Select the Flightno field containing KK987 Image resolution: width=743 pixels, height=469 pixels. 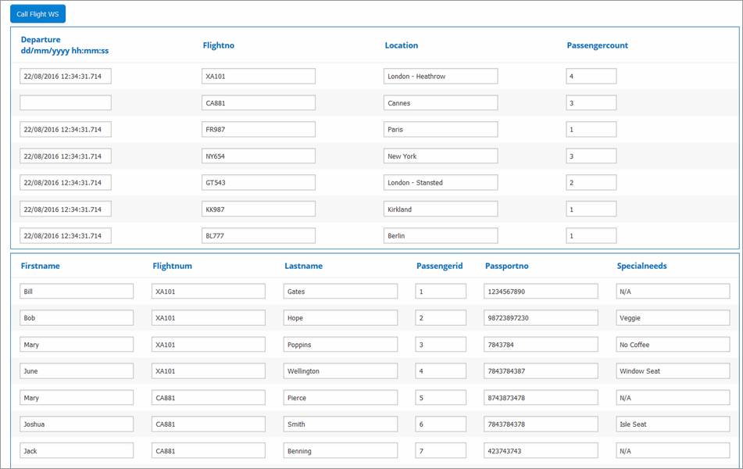coord(259,209)
